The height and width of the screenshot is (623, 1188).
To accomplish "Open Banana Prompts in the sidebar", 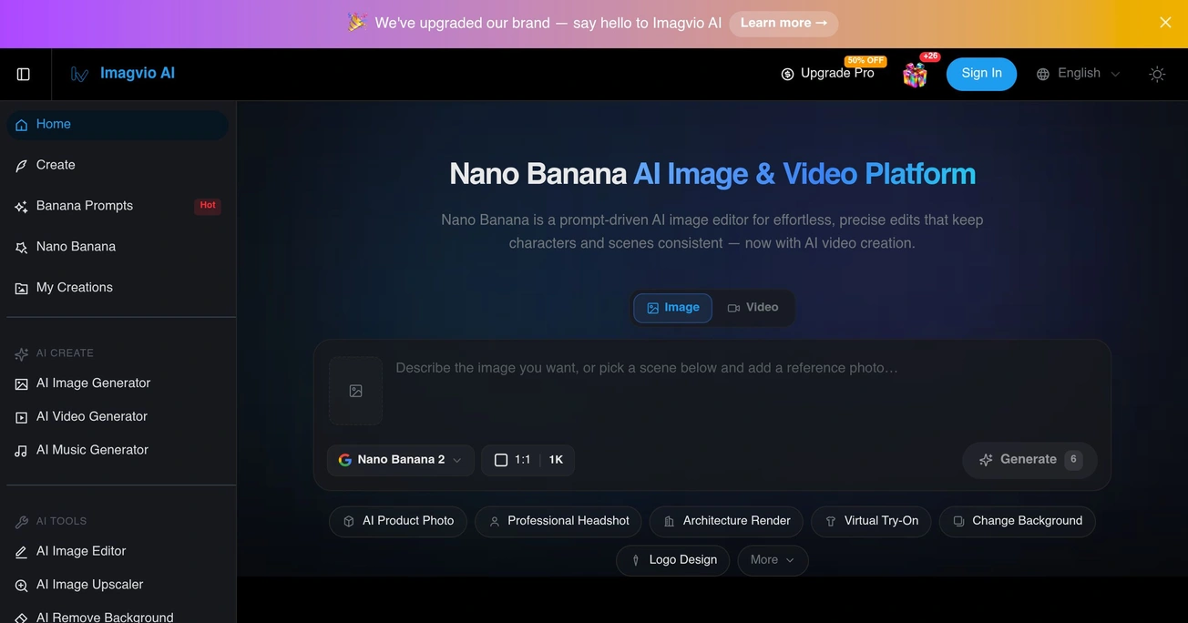I will [x=118, y=206].
